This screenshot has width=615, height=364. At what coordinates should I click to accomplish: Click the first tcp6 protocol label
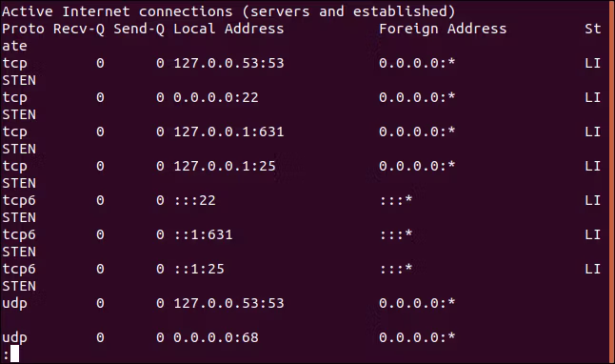19,201
